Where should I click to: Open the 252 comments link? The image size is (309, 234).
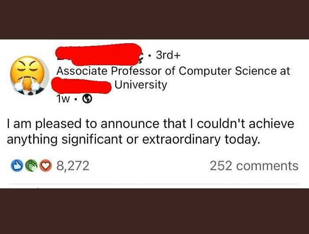pos(254,166)
